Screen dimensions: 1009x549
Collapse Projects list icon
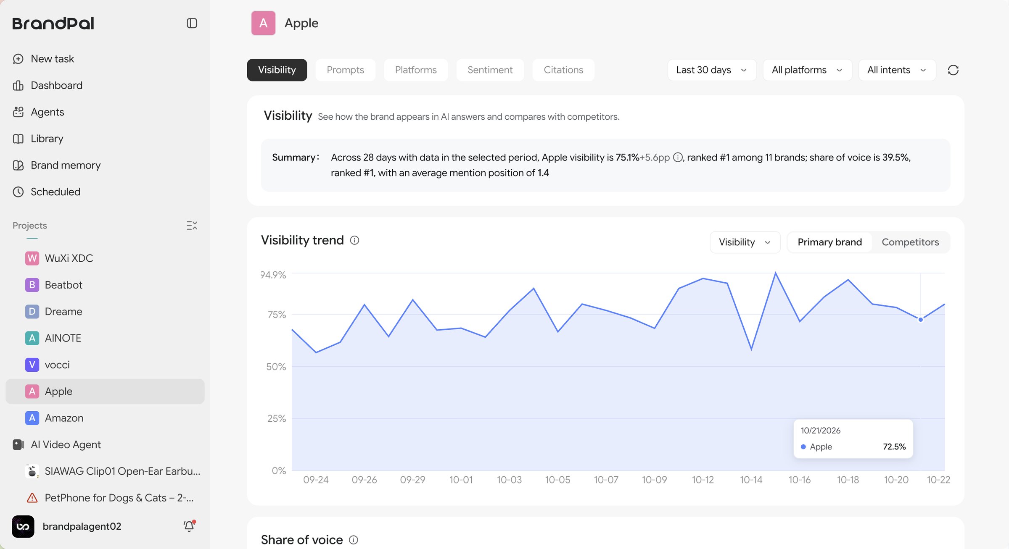pos(192,226)
